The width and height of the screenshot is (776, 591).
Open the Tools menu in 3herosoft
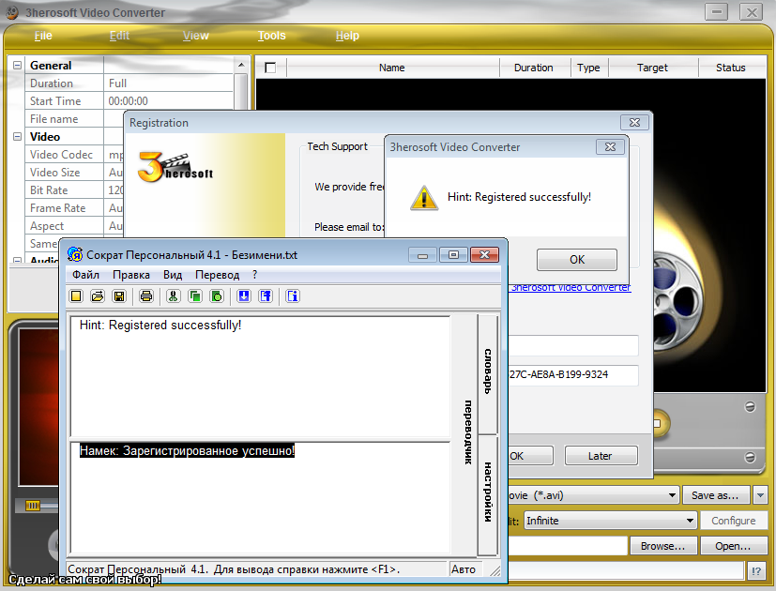pyautogui.click(x=272, y=36)
